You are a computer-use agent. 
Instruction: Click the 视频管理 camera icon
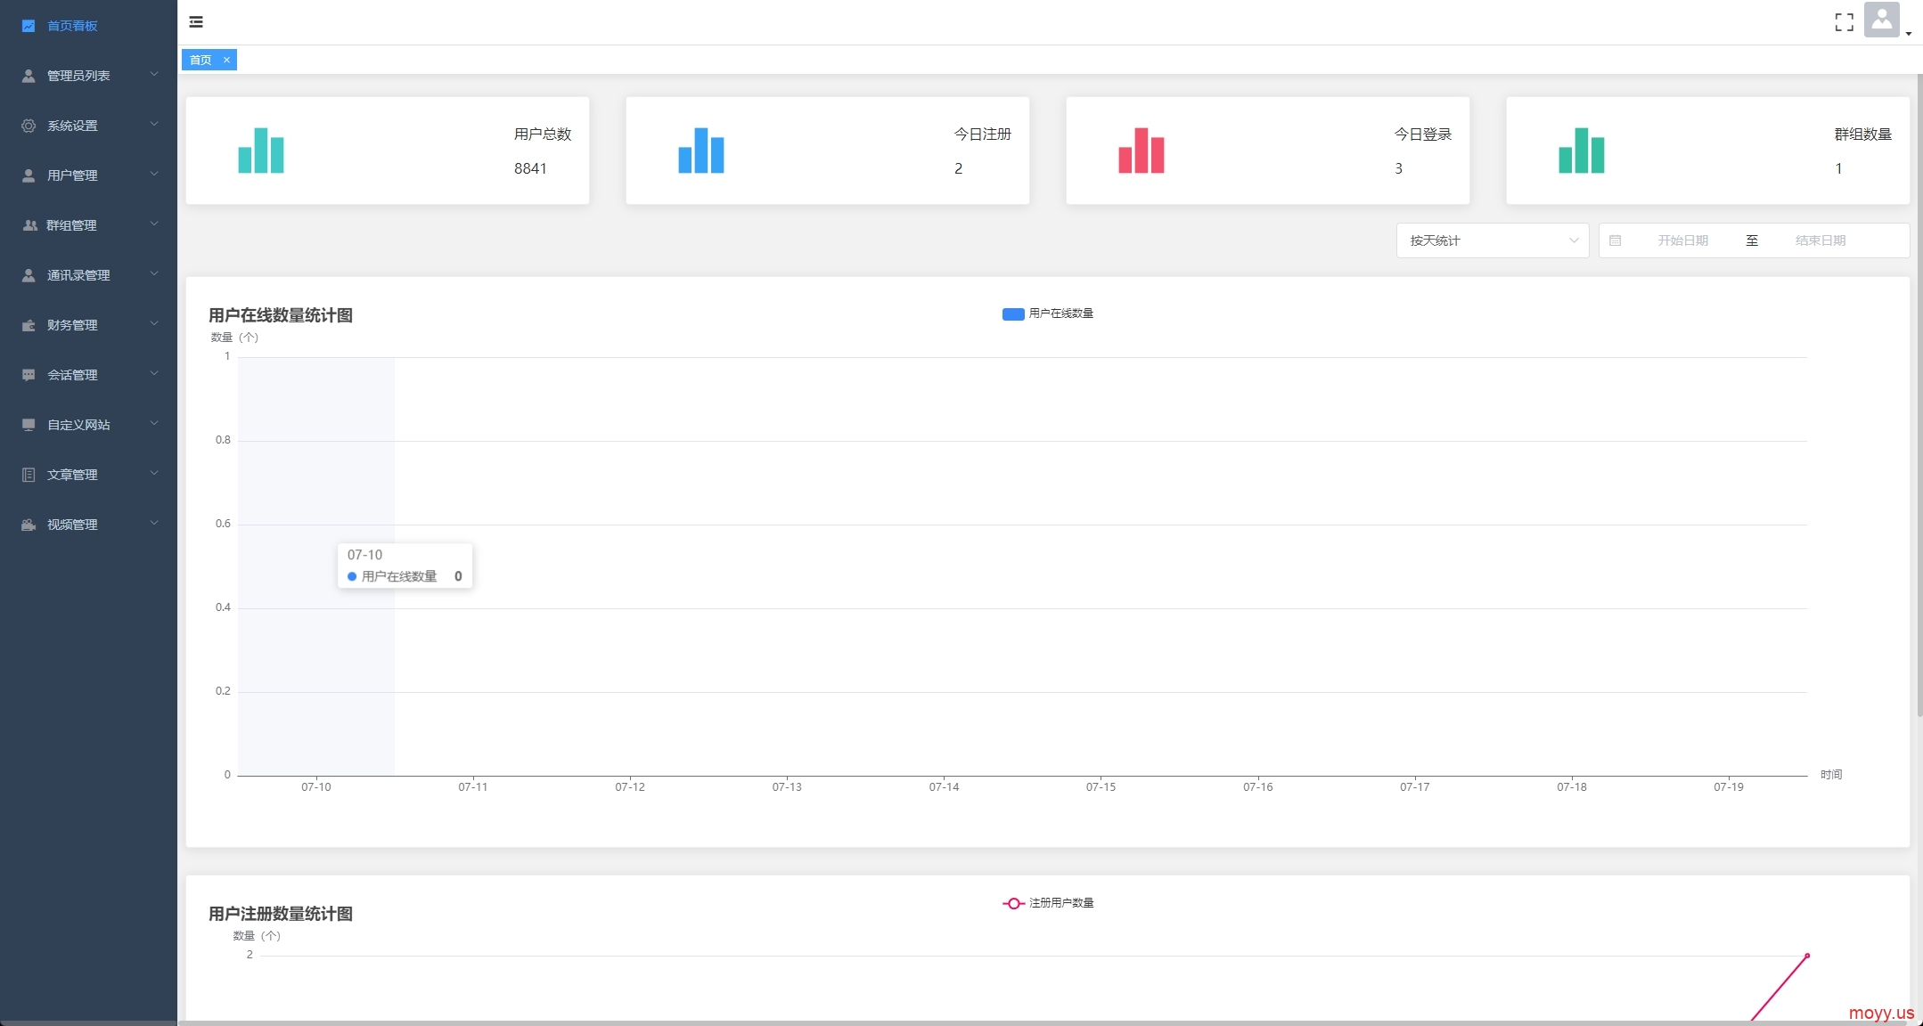[x=29, y=525]
